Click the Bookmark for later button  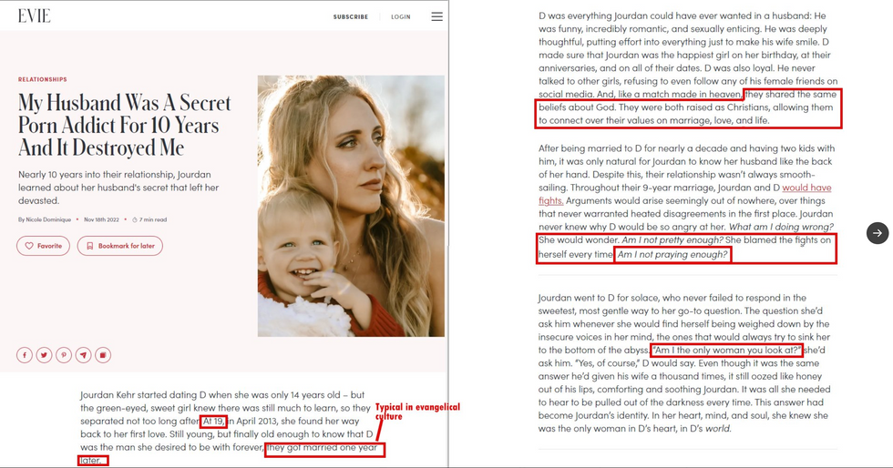coord(120,246)
